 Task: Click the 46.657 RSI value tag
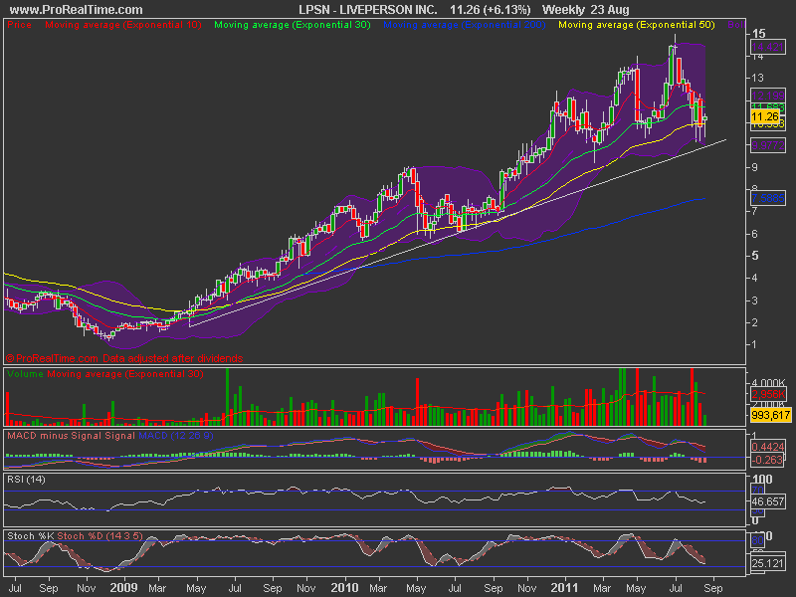767,501
